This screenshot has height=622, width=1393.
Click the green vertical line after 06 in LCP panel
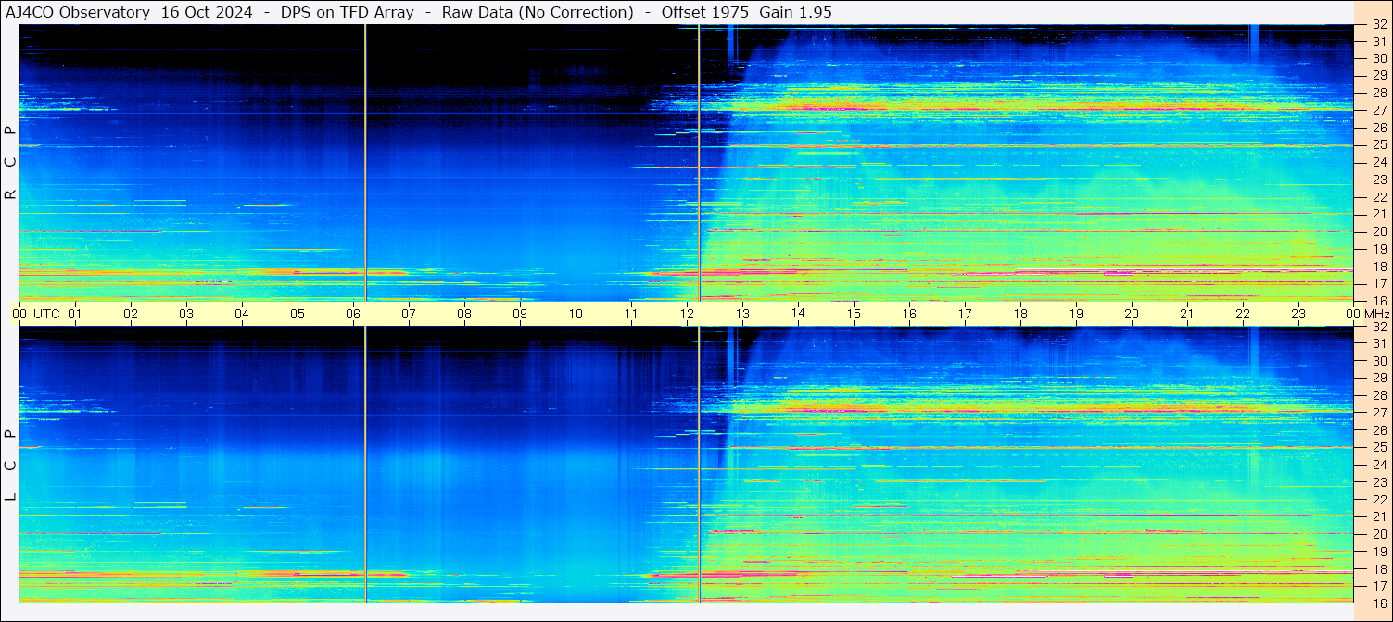(x=365, y=463)
